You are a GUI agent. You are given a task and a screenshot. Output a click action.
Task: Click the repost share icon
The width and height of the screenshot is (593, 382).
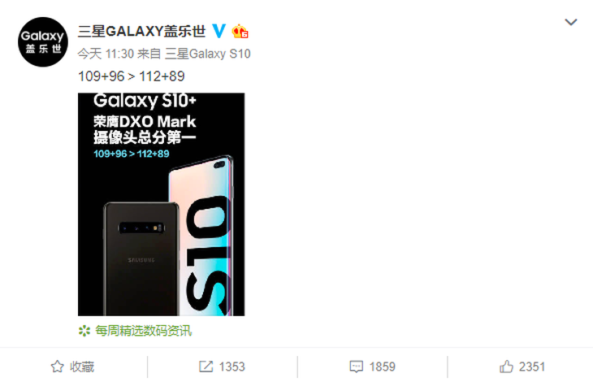206,367
